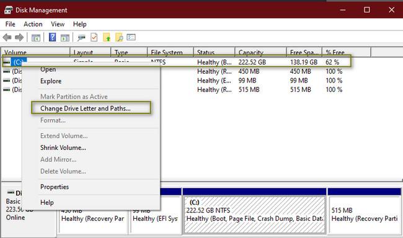
Task: Click the 138.19 GB free space cell
Action: [x=304, y=62]
